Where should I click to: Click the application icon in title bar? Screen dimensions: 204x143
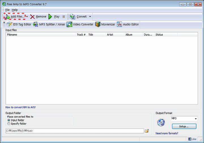coord(4,4)
